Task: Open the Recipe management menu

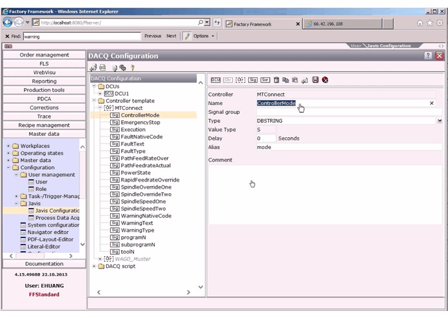Action: click(x=44, y=125)
